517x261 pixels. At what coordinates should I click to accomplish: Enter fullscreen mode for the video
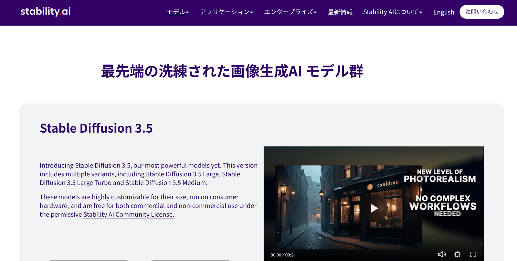pyautogui.click(x=473, y=255)
